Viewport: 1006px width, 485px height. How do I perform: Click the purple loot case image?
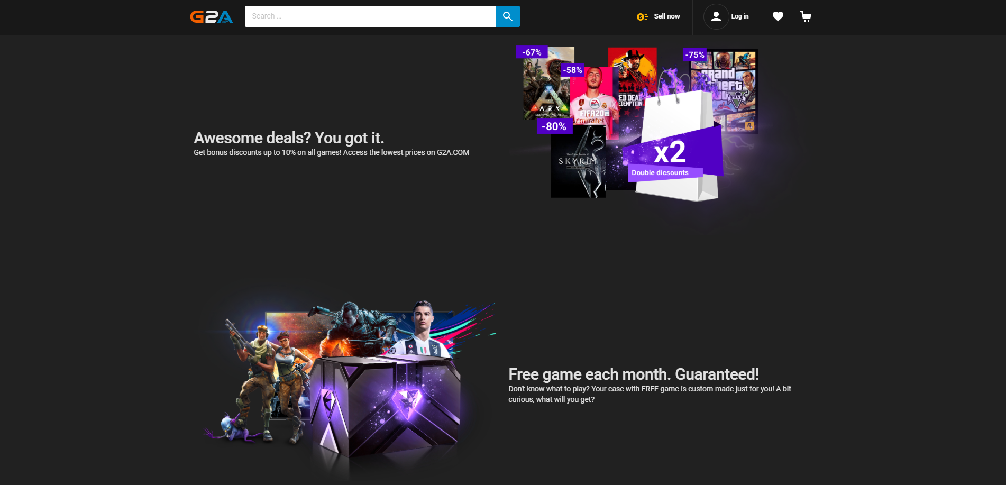[386, 407]
